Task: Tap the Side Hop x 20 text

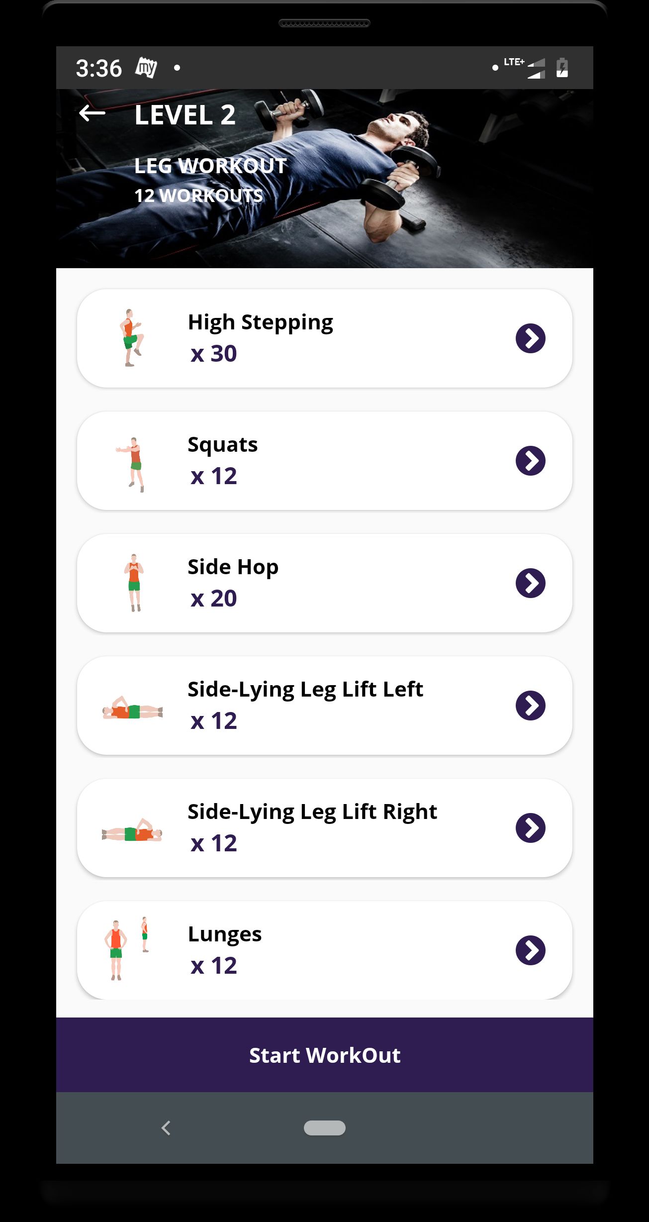Action: click(213, 599)
